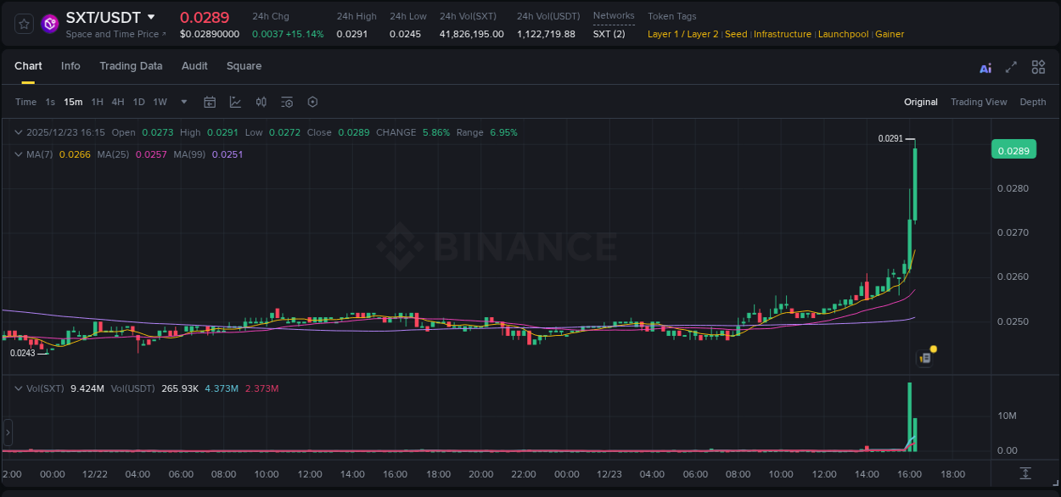
Task: Click the SXT token logo
Action: tap(49, 24)
